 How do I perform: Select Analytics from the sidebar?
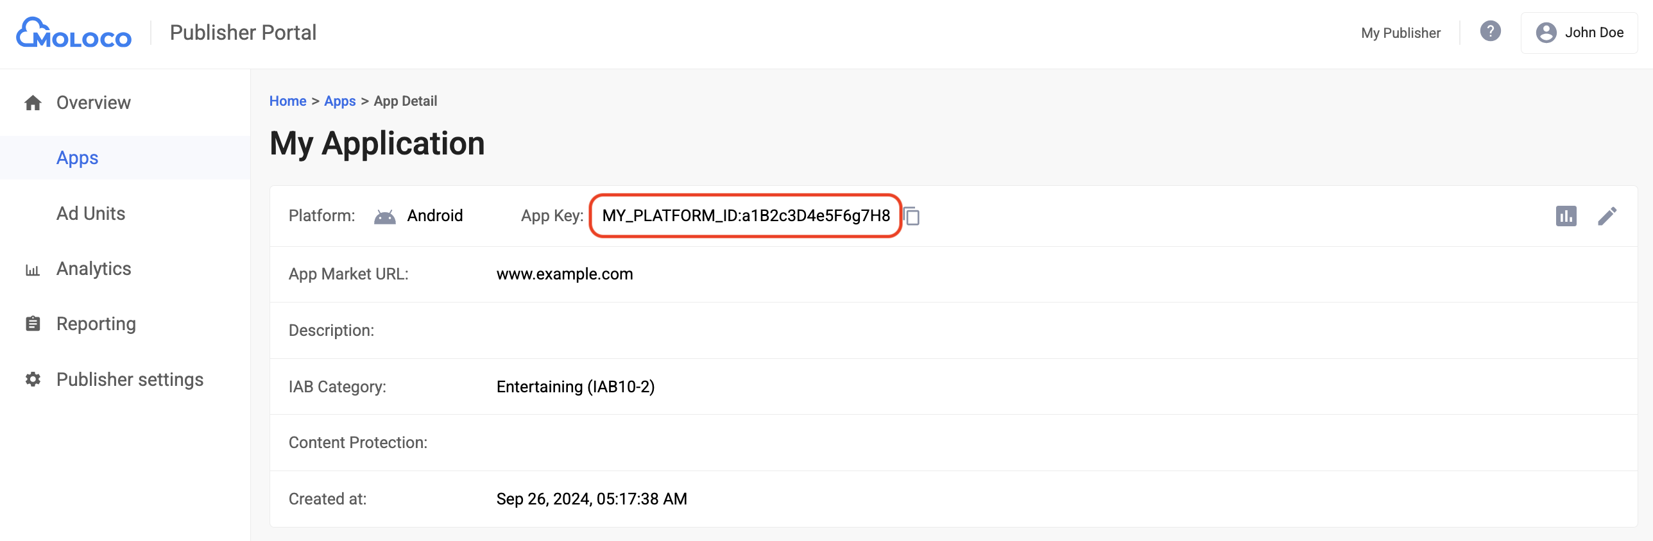click(94, 269)
